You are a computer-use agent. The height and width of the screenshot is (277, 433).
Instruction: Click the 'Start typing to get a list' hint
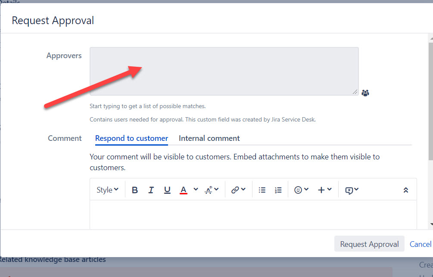(x=147, y=106)
